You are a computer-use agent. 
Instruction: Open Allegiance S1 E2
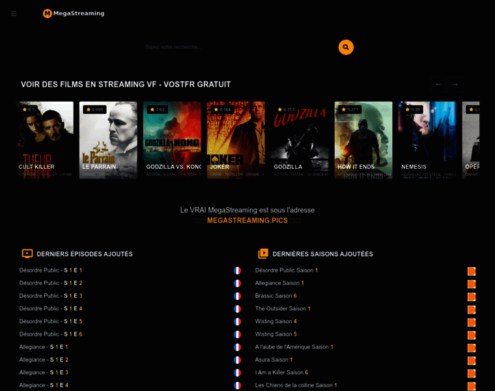[44, 360]
